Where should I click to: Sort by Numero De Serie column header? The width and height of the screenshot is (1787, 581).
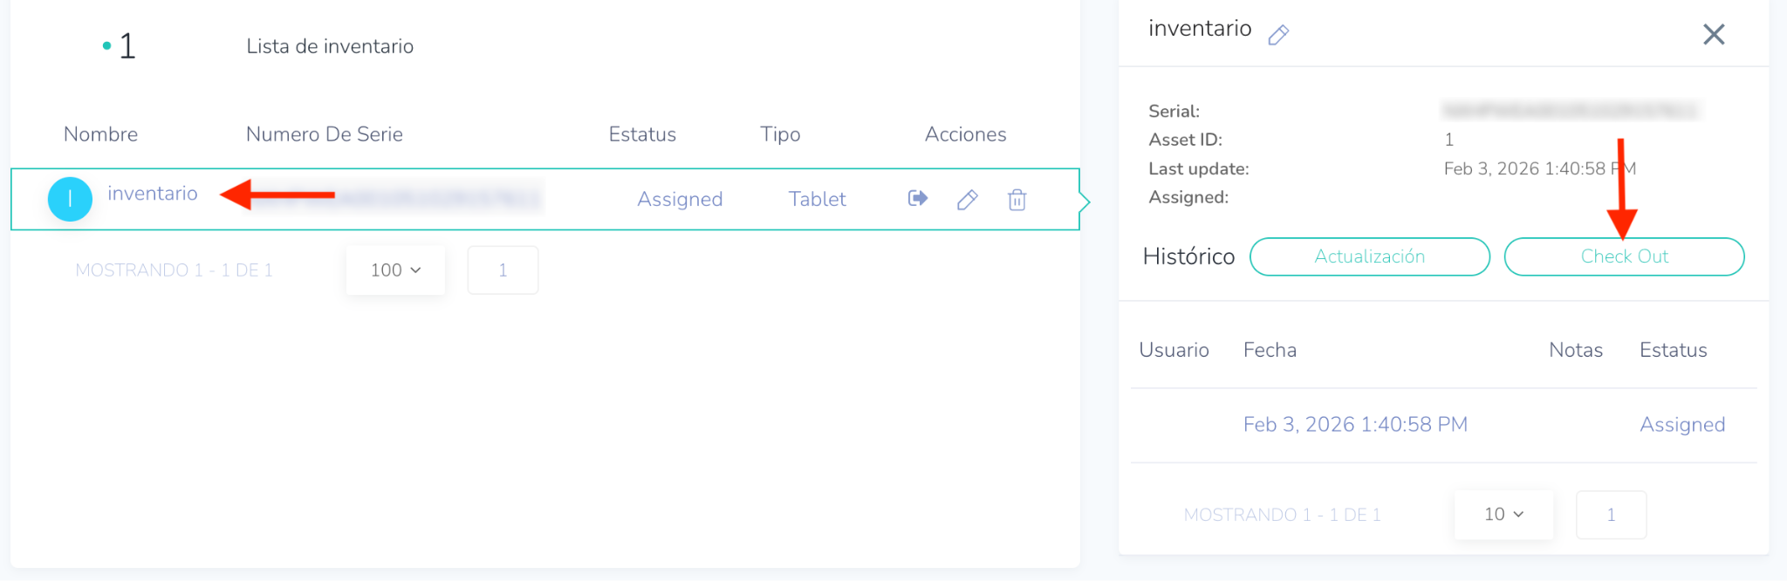(324, 134)
